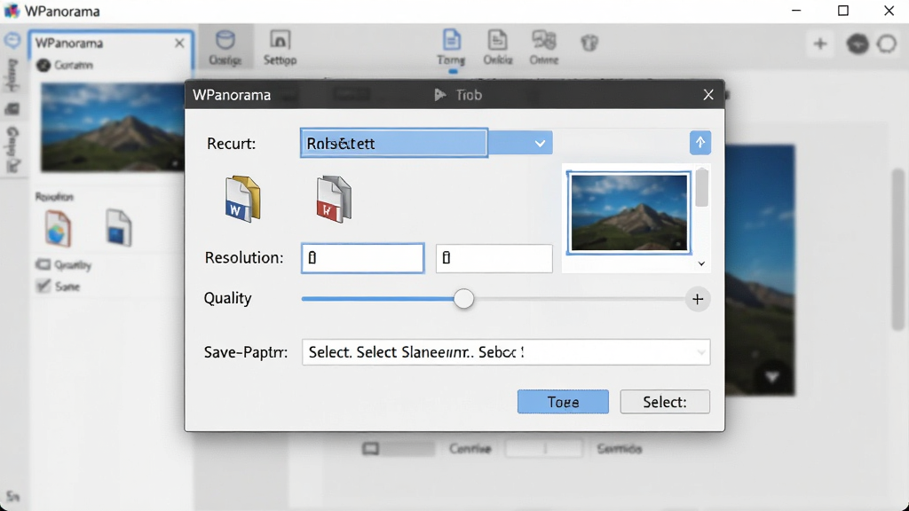Click the Sarmido label below dialog
Viewport: 909px width, 511px height.
pyautogui.click(x=619, y=448)
